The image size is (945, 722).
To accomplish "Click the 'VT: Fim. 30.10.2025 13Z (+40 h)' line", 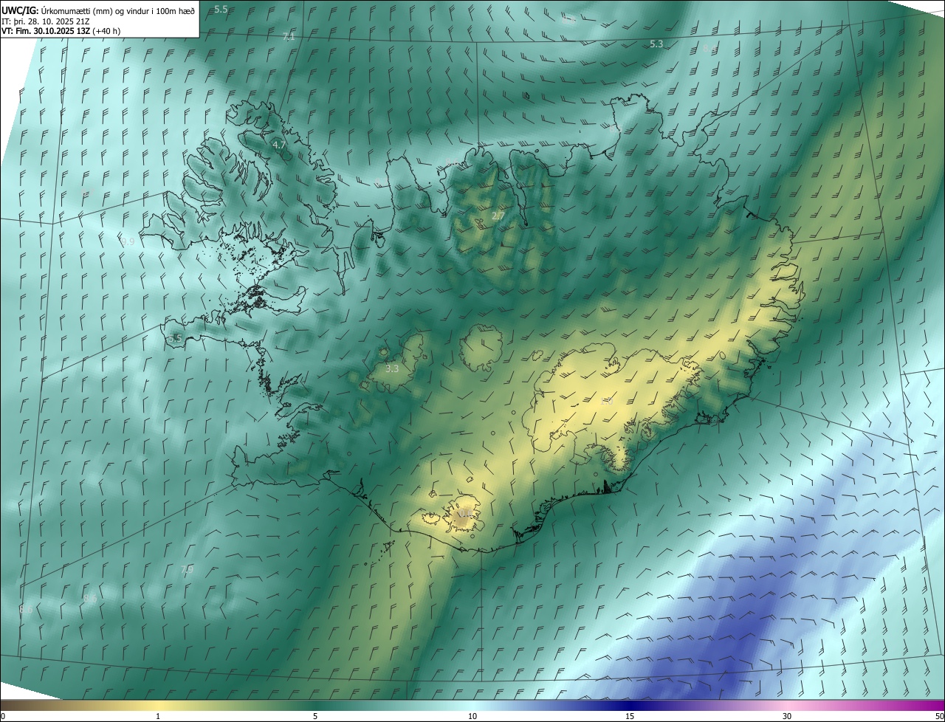I will (61, 31).
